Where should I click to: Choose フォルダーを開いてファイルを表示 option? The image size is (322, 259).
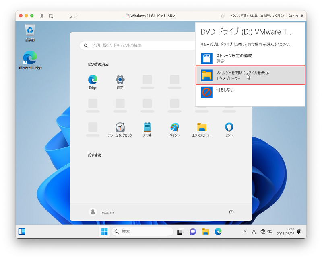point(250,75)
